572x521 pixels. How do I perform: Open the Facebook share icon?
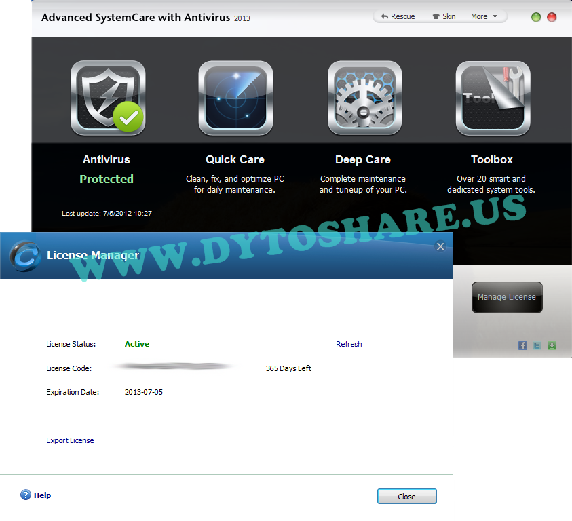tap(522, 345)
